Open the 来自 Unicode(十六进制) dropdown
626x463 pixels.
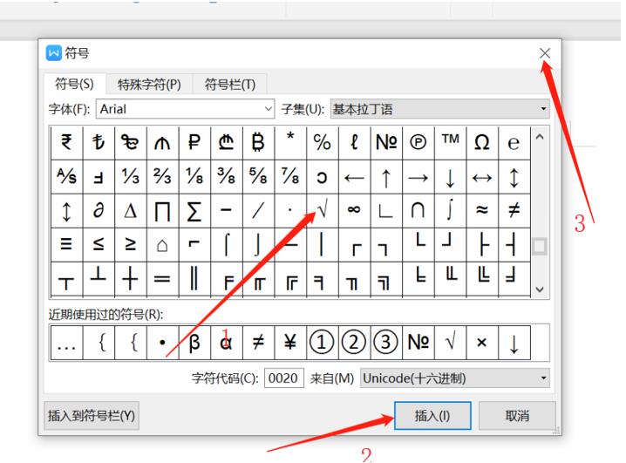pos(455,378)
